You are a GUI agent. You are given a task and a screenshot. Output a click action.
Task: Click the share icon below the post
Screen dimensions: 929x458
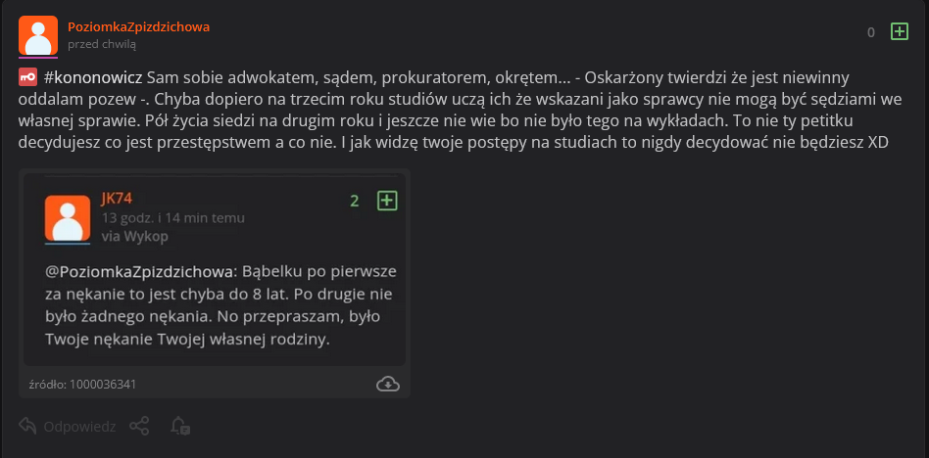pyautogui.click(x=139, y=426)
